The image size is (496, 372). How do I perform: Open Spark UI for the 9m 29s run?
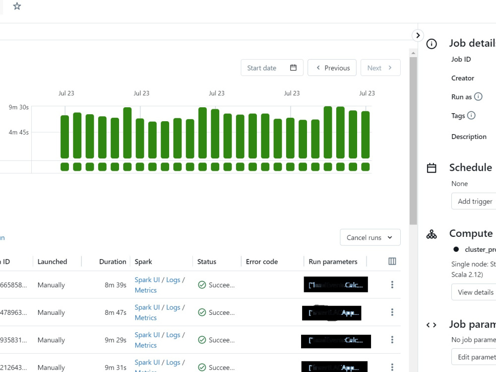coord(147,335)
